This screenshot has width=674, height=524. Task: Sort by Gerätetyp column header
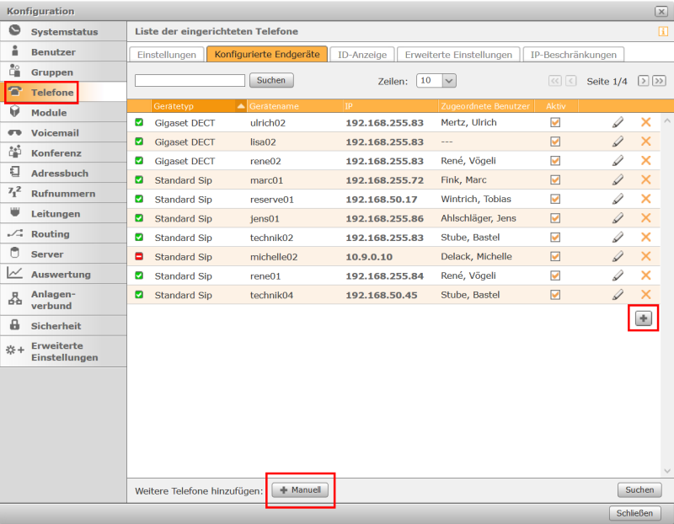pyautogui.click(x=194, y=106)
